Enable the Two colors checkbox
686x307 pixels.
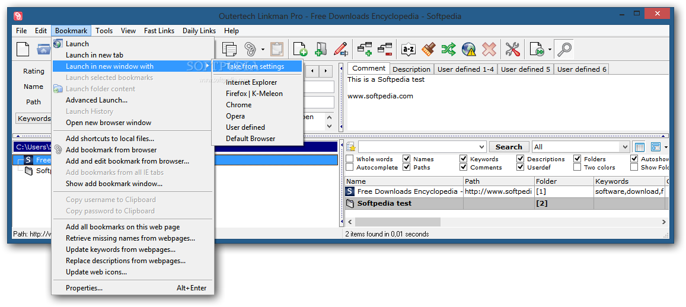pos(577,167)
